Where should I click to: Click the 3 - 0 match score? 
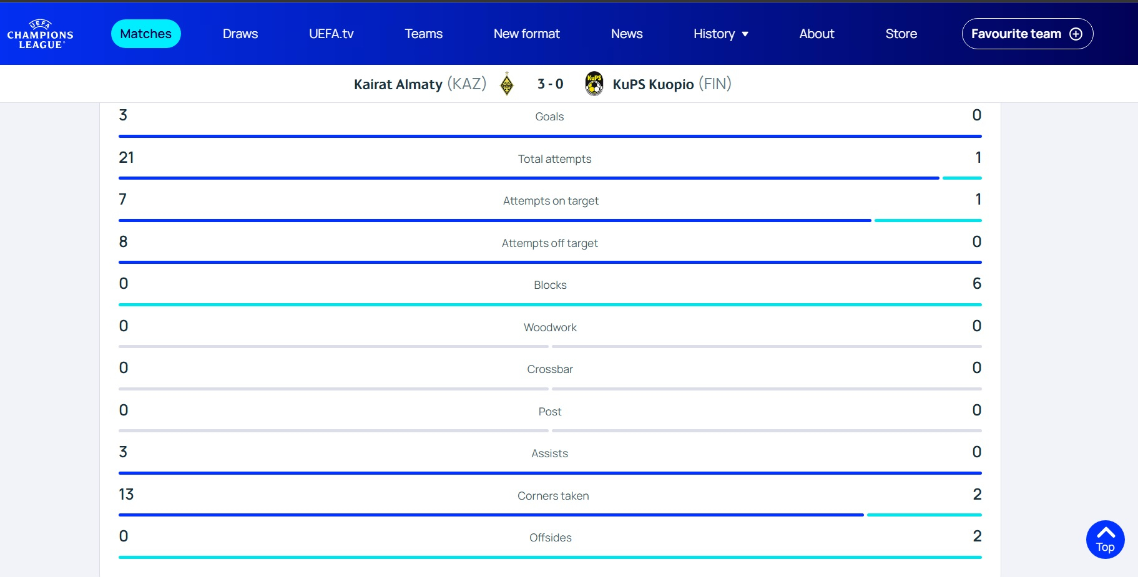point(550,84)
